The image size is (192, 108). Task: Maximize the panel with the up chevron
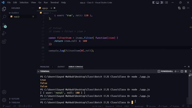coord(185,67)
